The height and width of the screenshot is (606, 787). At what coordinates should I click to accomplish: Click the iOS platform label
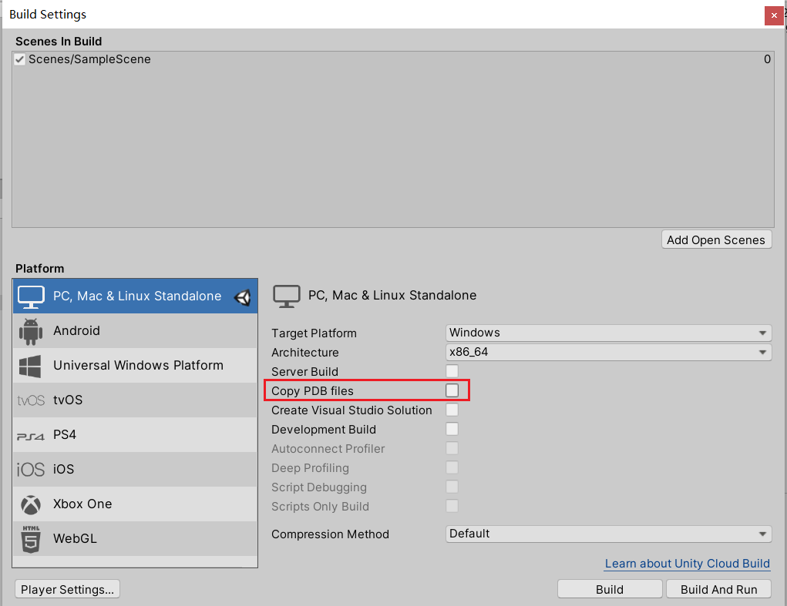(x=64, y=470)
